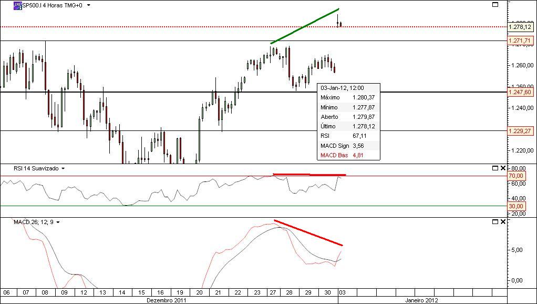Click date 20 on the time axis
This screenshot has width=537, height=304.
pos(200,292)
